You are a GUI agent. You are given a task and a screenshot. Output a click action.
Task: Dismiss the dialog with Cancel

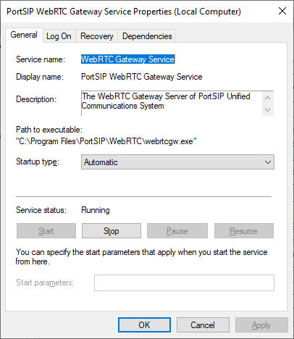(x=203, y=325)
